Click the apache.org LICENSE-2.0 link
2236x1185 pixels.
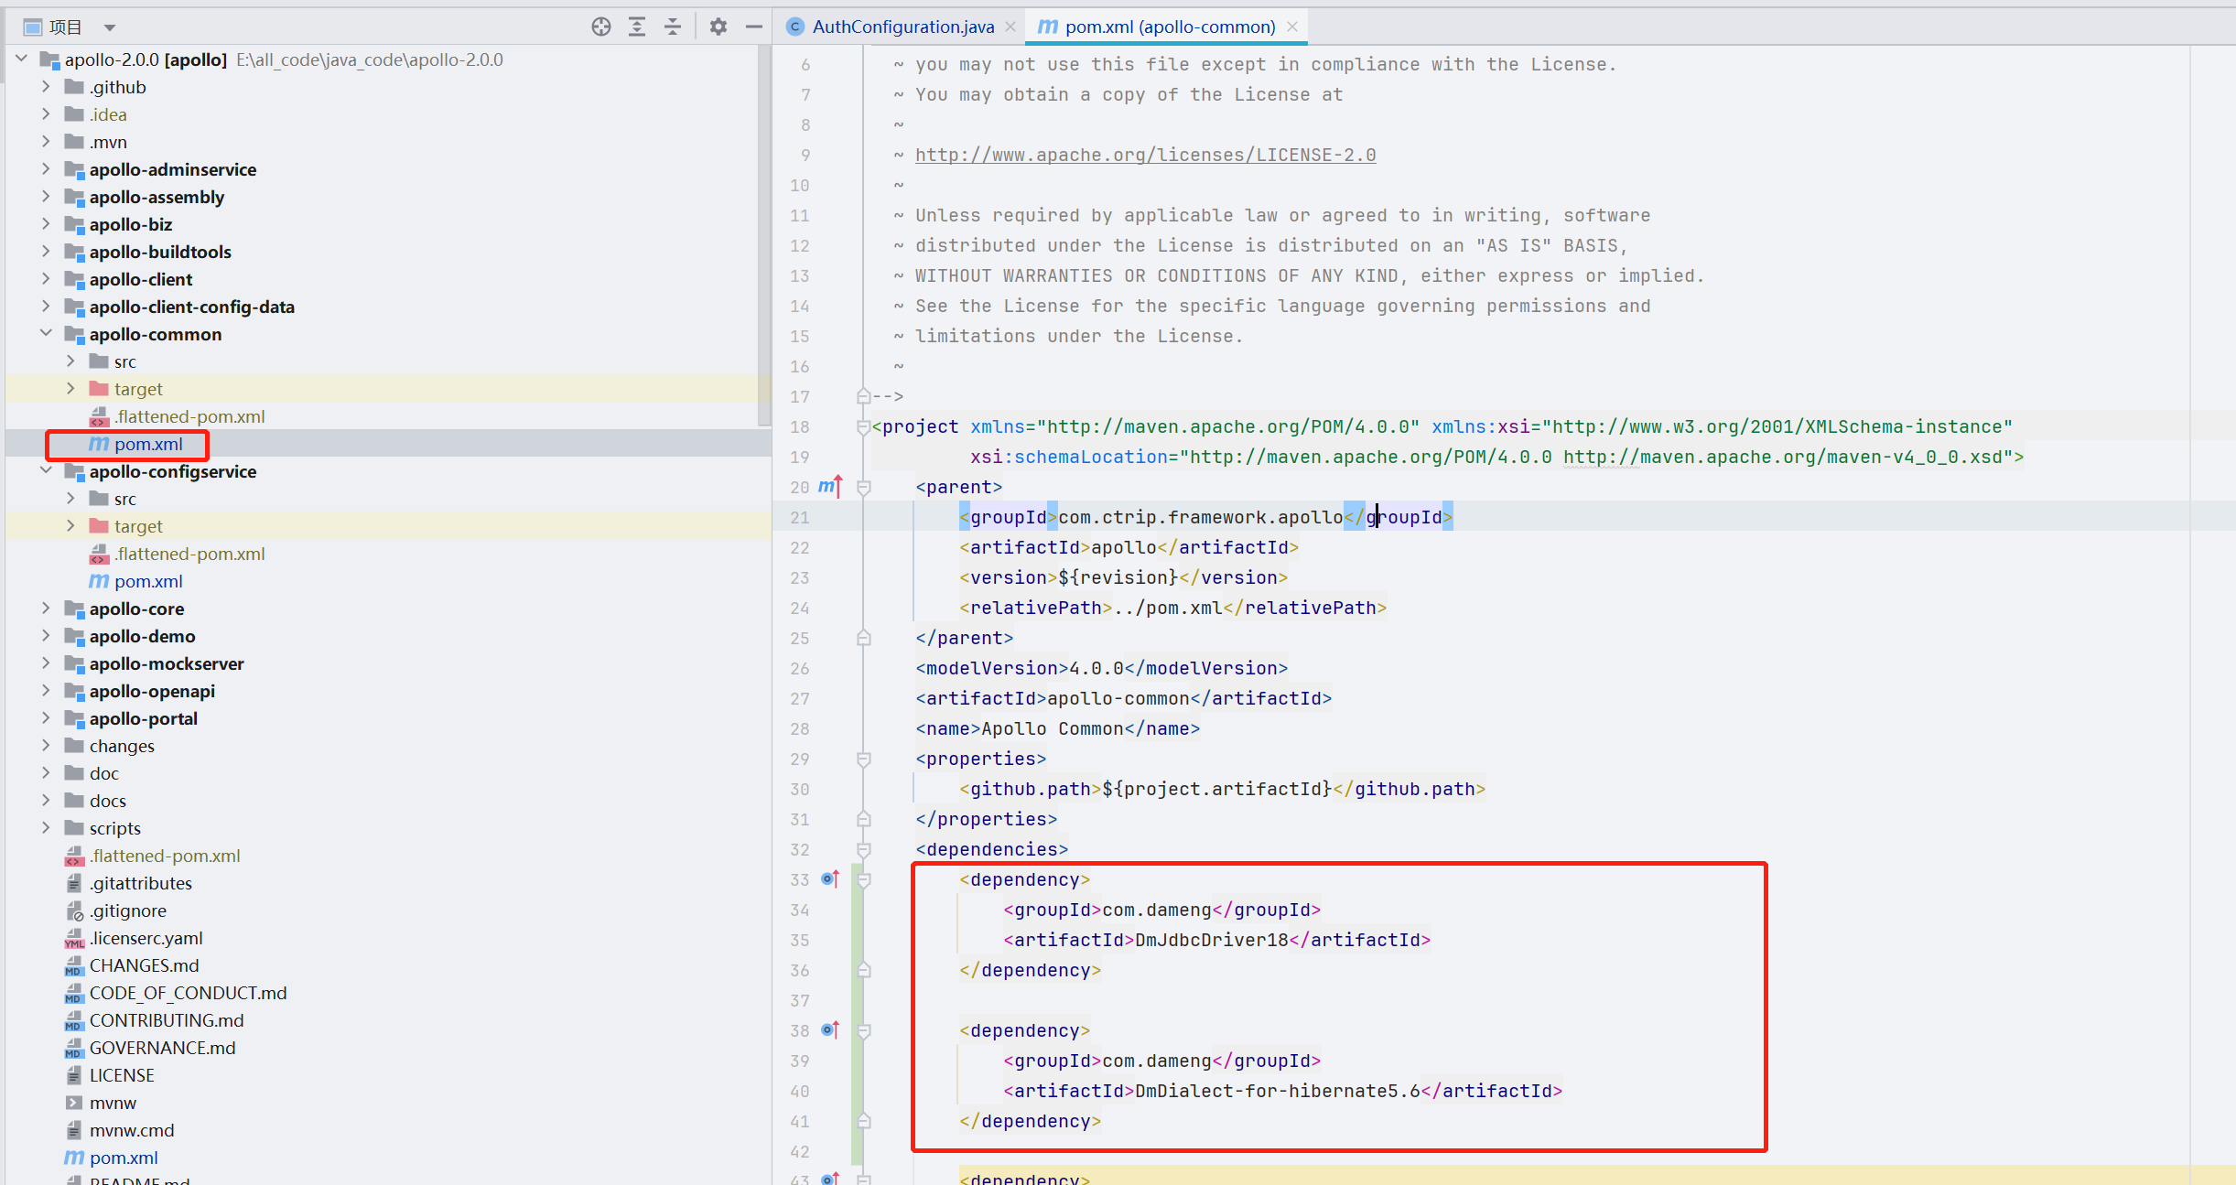[x=1145, y=155]
